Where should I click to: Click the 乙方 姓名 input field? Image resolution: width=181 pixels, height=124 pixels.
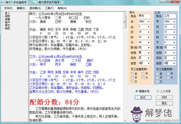coord(170,16)
